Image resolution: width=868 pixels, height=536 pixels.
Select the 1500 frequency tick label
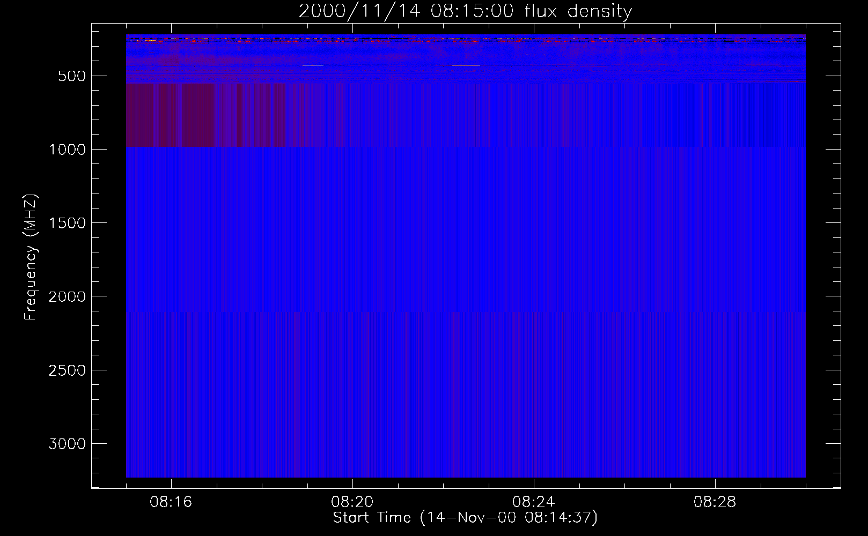coord(67,223)
